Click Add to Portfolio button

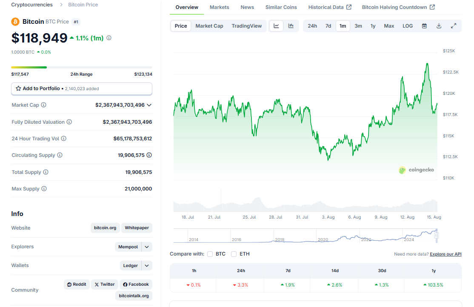coord(82,88)
